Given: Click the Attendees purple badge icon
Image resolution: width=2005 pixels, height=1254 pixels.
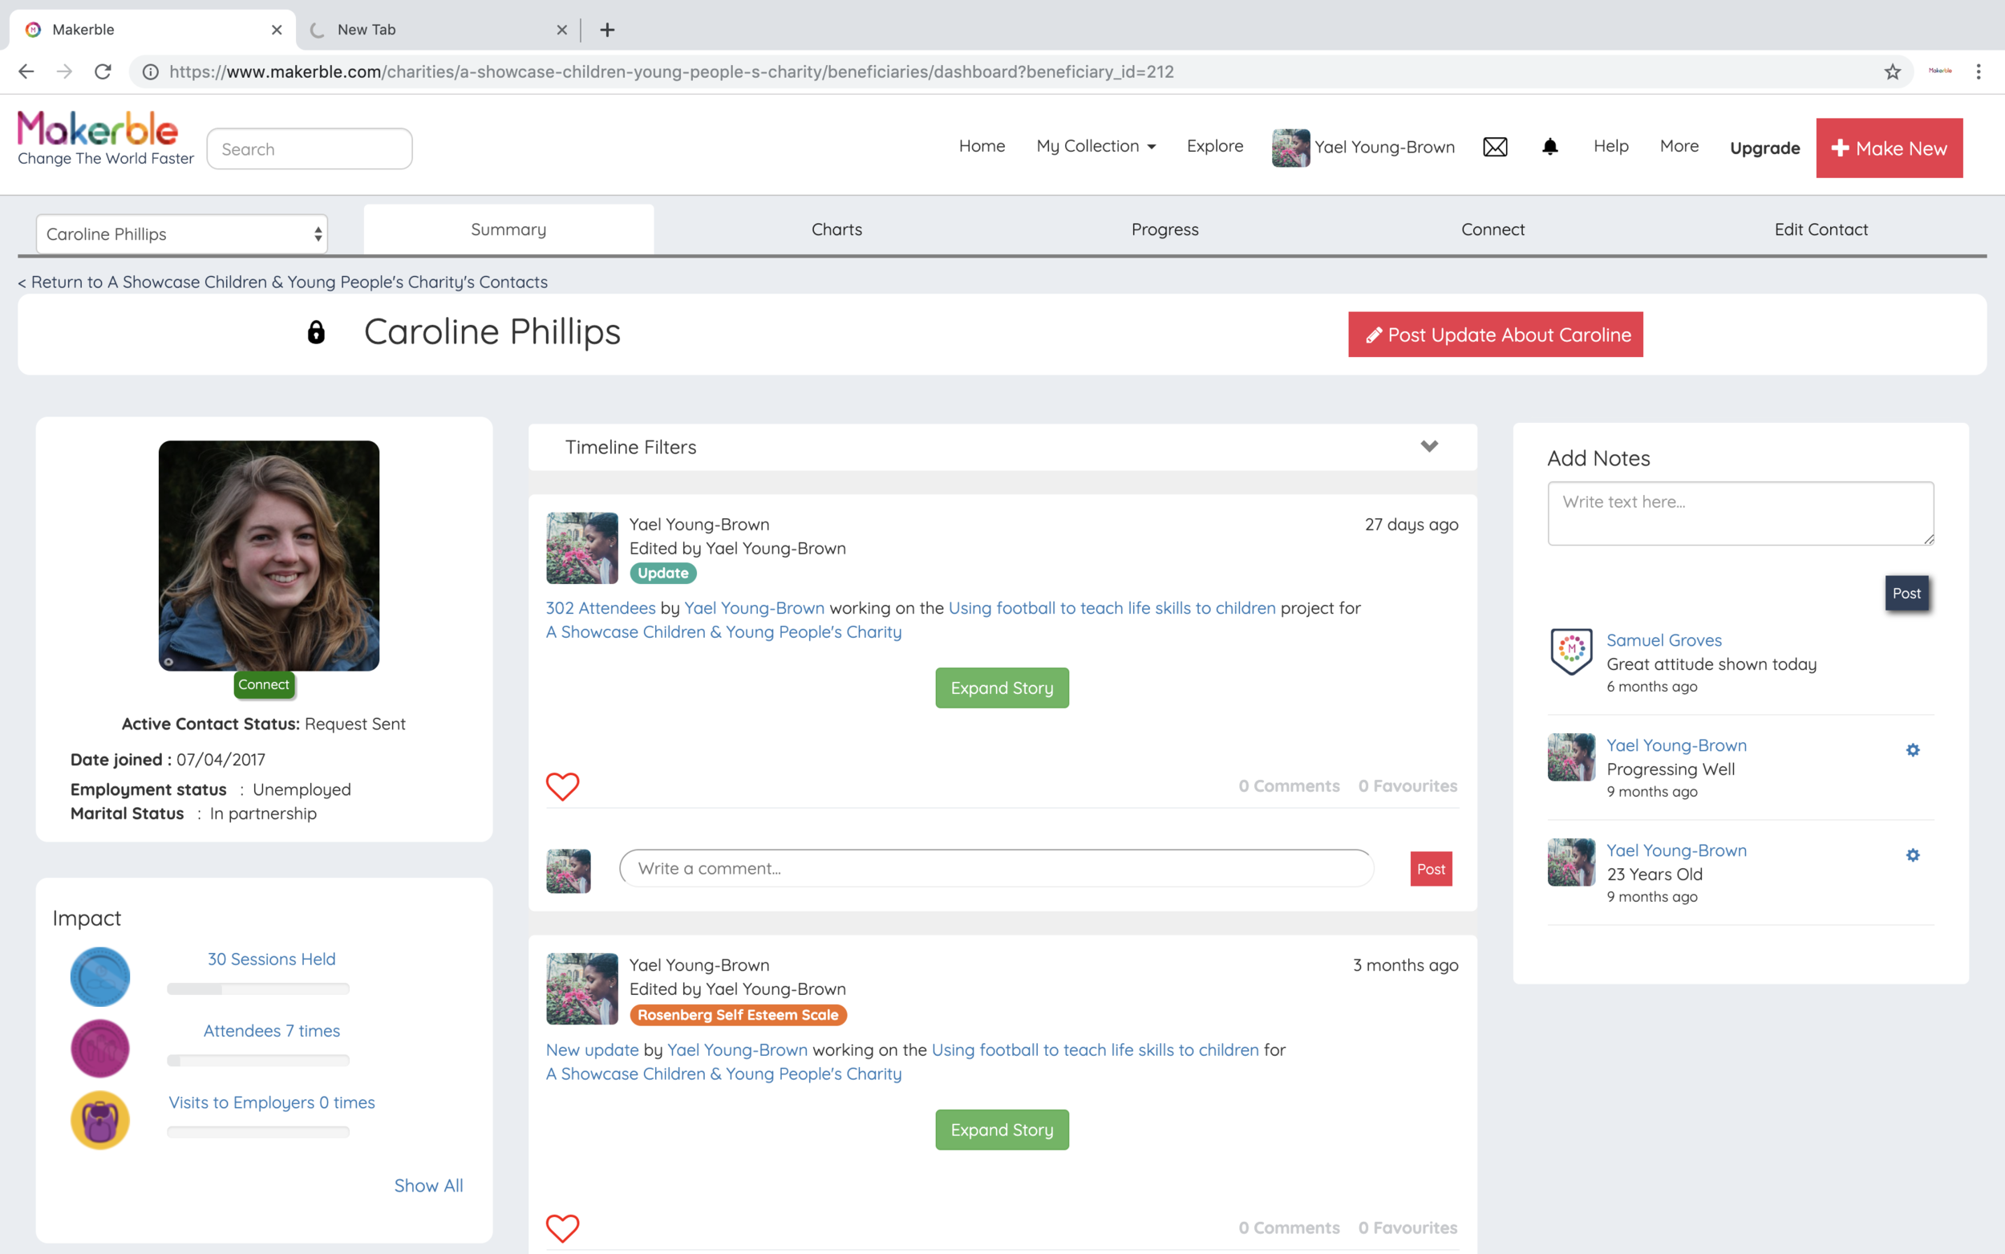Looking at the screenshot, I should pyautogui.click(x=100, y=1049).
